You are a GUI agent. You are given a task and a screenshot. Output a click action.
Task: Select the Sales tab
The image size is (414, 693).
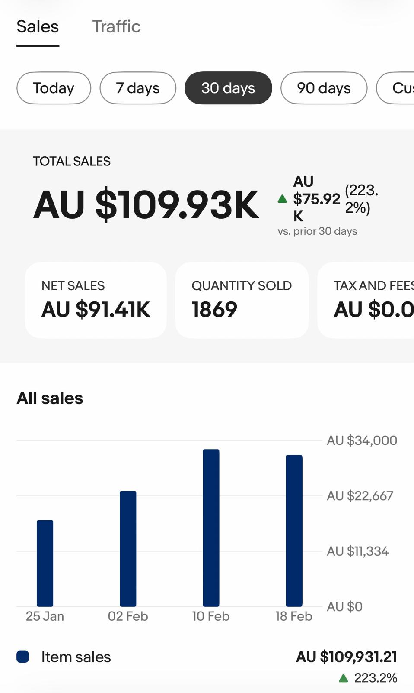[38, 27]
